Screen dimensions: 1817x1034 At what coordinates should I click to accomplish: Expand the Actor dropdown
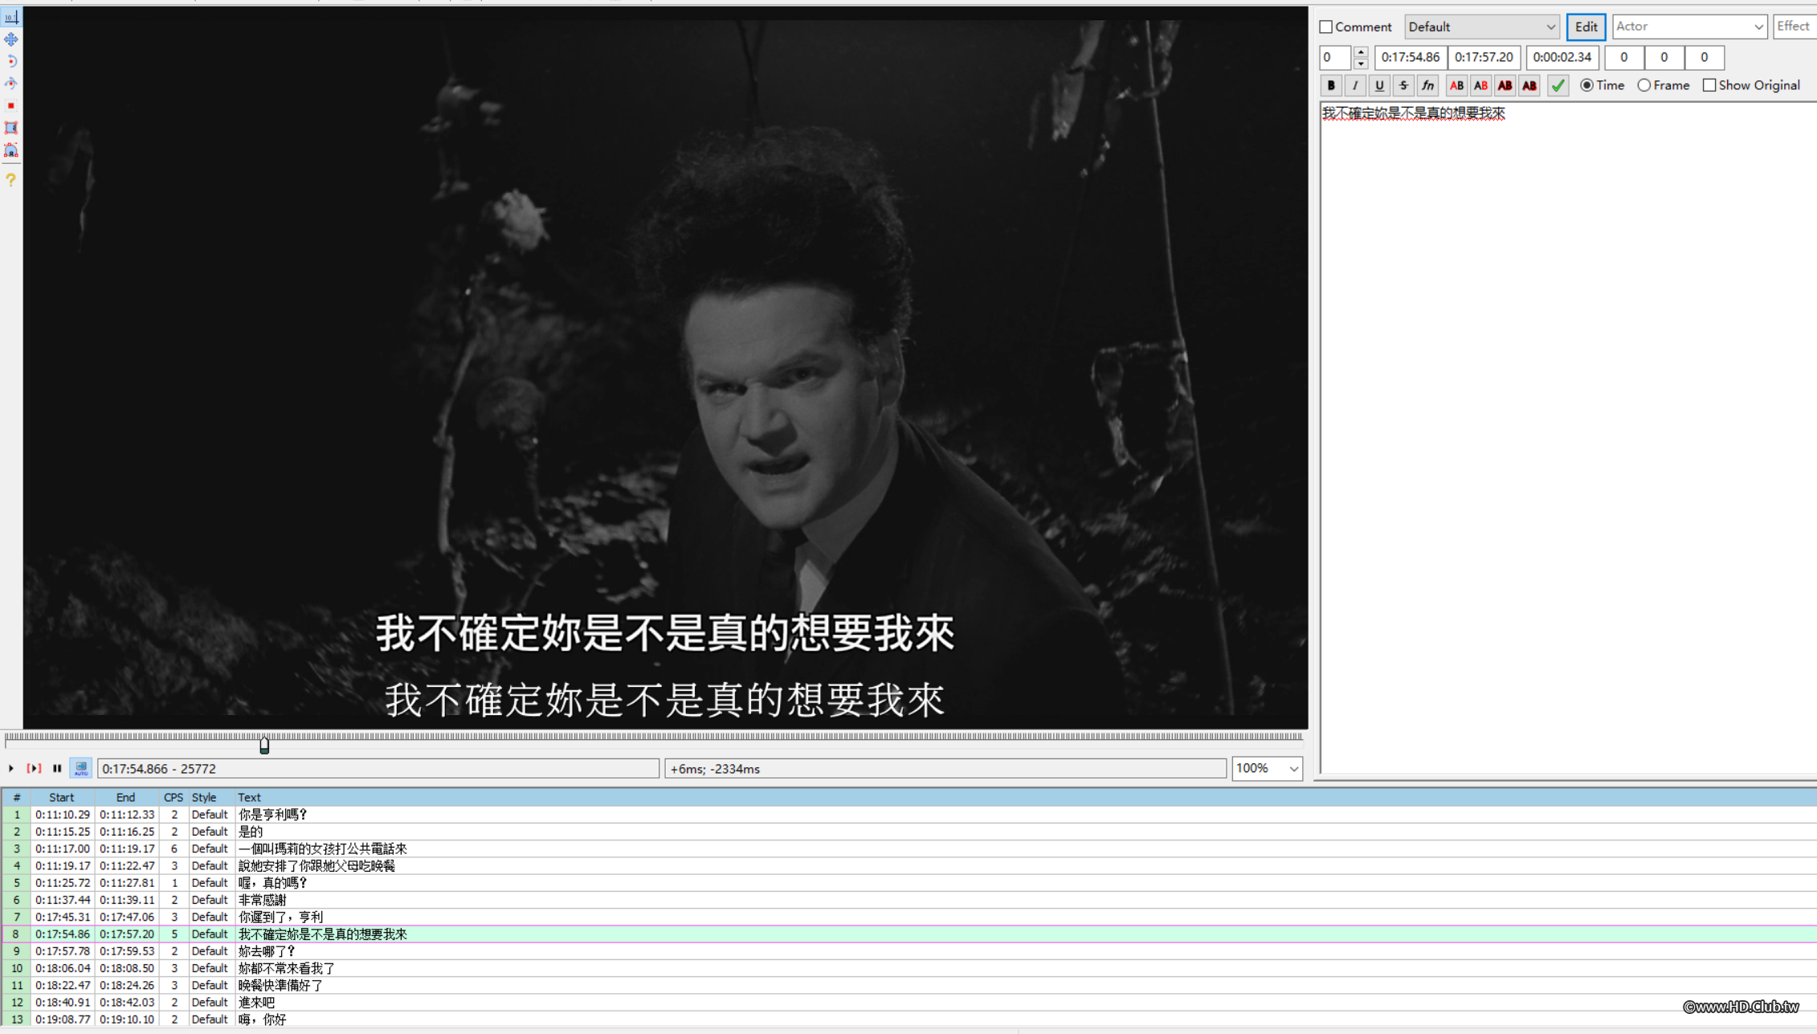(1689, 27)
